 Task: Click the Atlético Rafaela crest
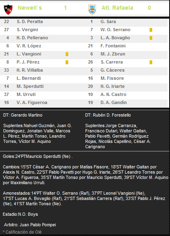pyautogui.click(x=92, y=10)
